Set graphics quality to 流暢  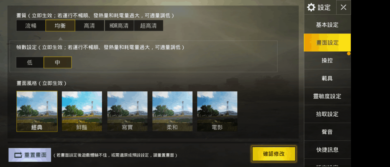(x=31, y=26)
